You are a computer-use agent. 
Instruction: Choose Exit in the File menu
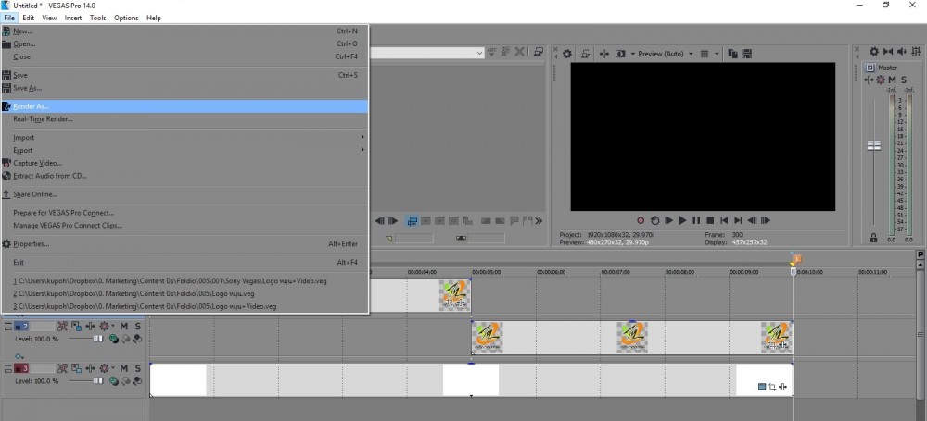(184, 262)
